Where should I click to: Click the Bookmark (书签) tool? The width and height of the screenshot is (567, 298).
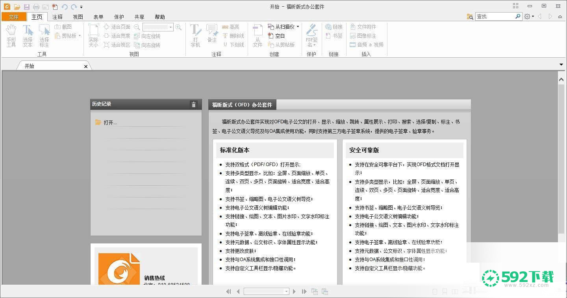[x=334, y=36]
